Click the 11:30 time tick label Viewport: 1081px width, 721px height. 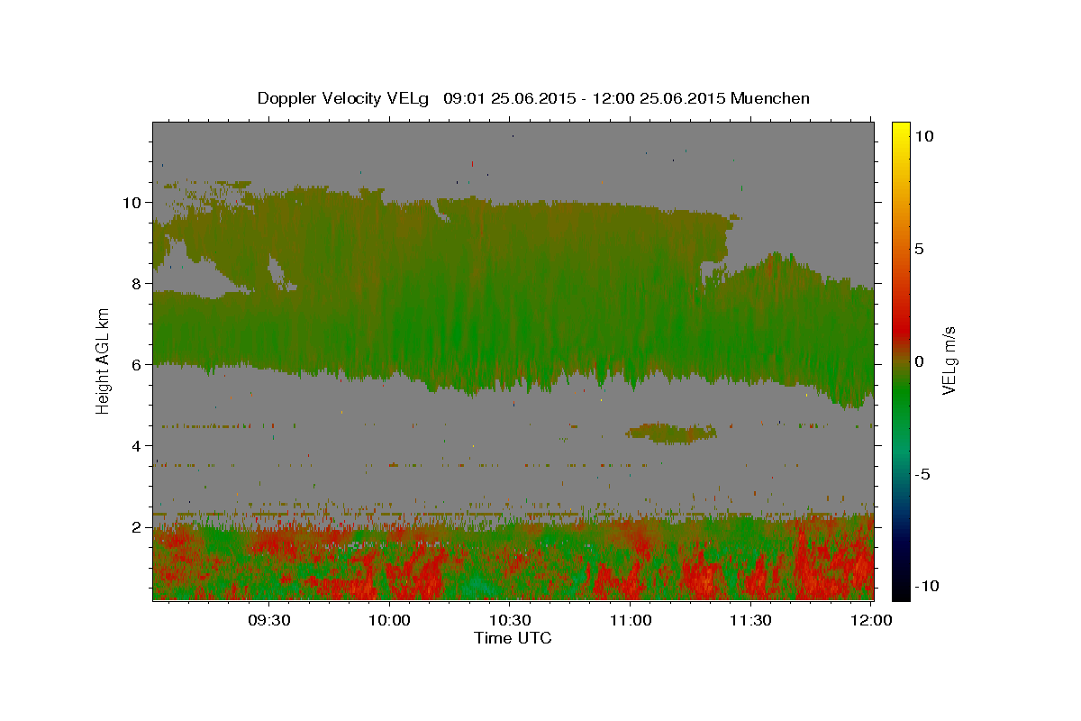click(x=750, y=620)
